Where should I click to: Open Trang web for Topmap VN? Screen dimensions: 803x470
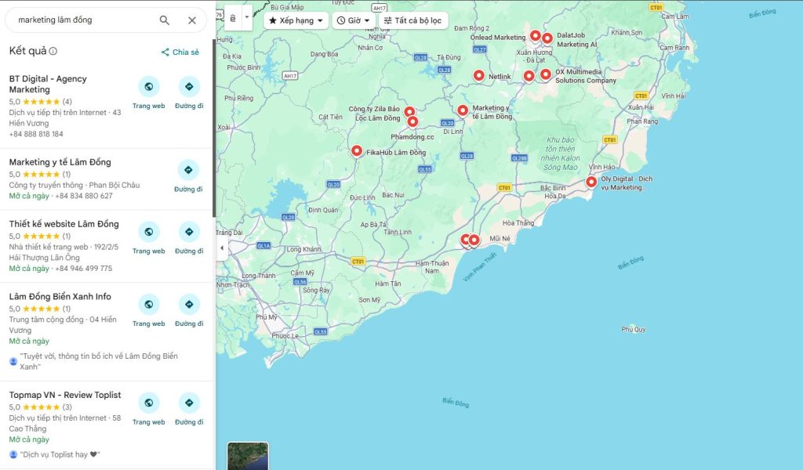[x=148, y=409]
